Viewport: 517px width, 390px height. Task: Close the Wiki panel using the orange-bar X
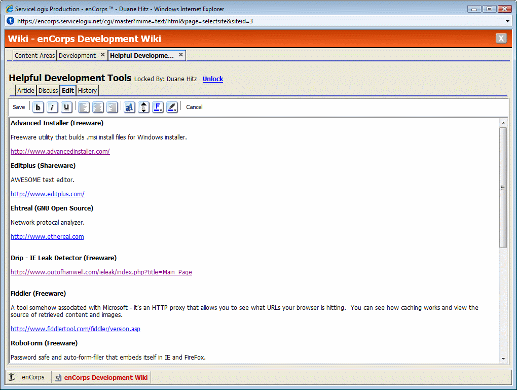tap(501, 38)
